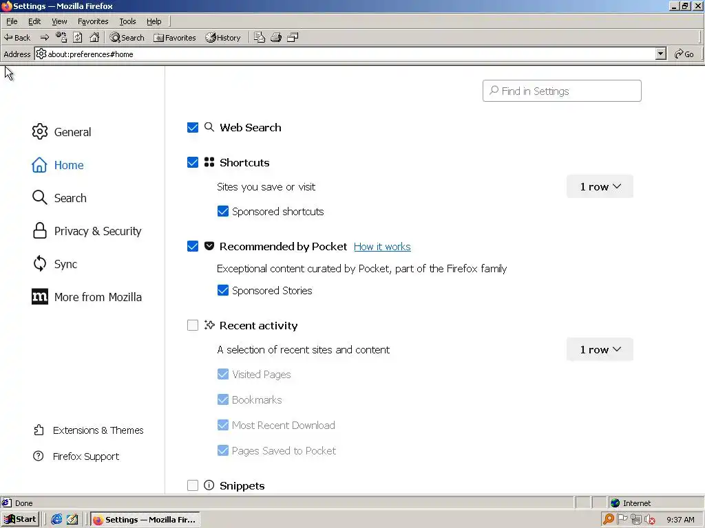The image size is (705, 528).
Task: Click the Go button beside the address bar
Action: [684, 54]
